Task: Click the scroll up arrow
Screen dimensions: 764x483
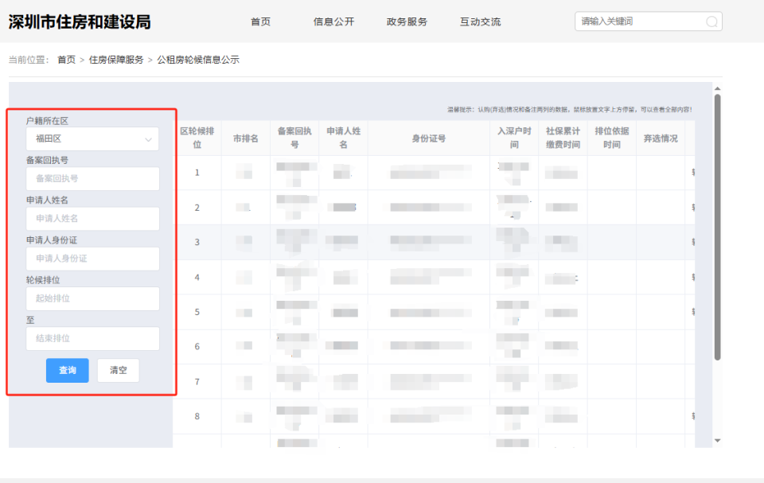Action: coord(717,88)
